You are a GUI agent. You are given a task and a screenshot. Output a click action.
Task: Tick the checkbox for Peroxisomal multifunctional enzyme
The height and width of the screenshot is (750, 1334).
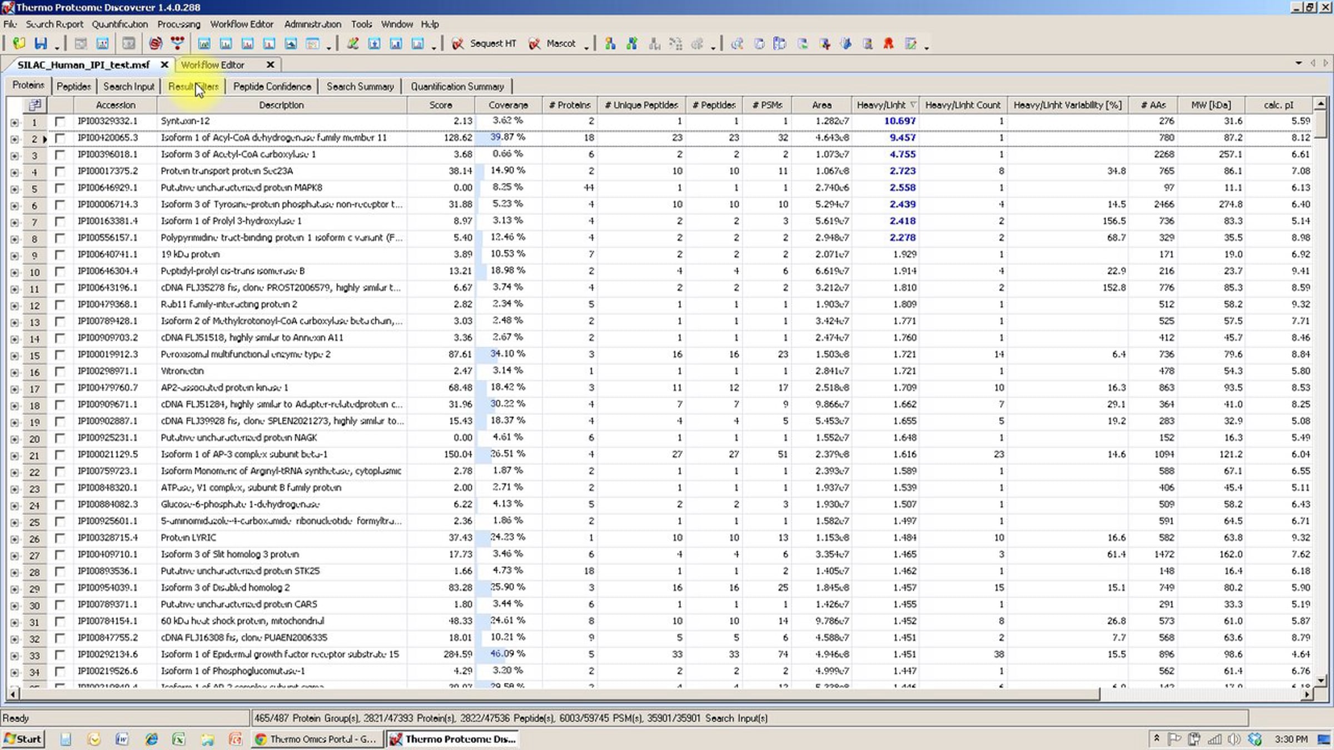pyautogui.click(x=59, y=354)
